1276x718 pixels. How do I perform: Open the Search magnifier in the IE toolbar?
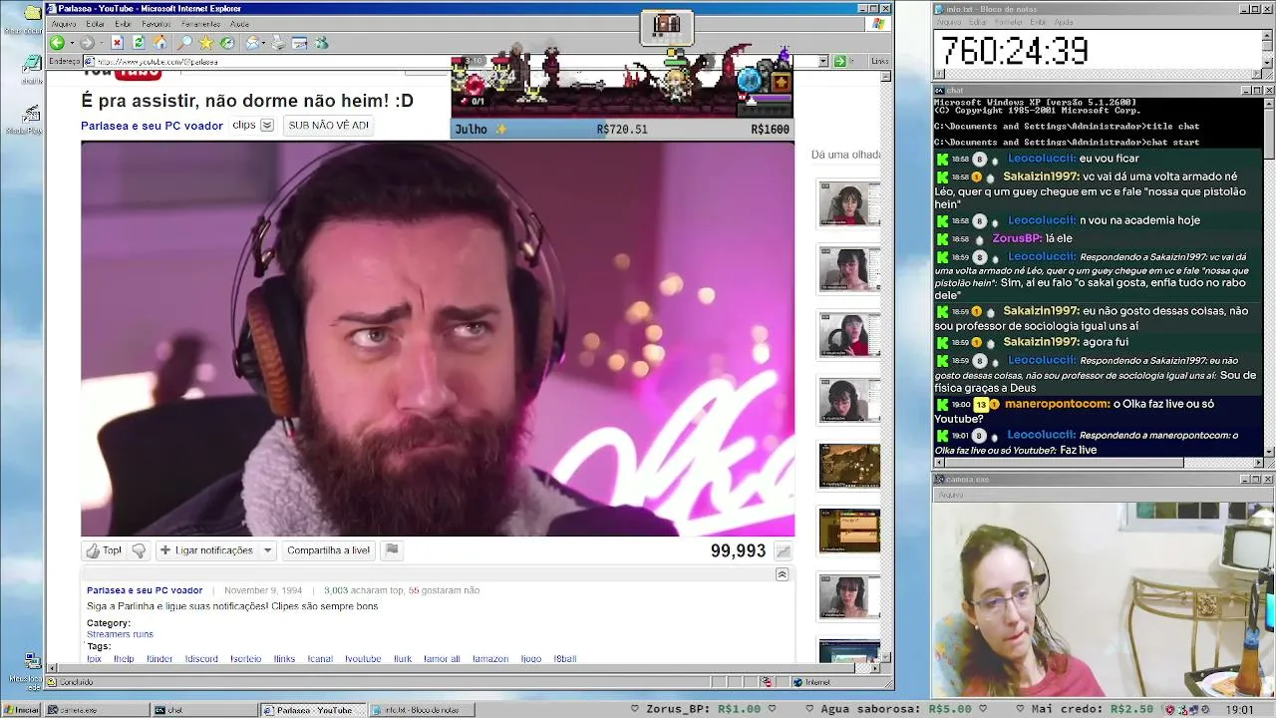[184, 43]
